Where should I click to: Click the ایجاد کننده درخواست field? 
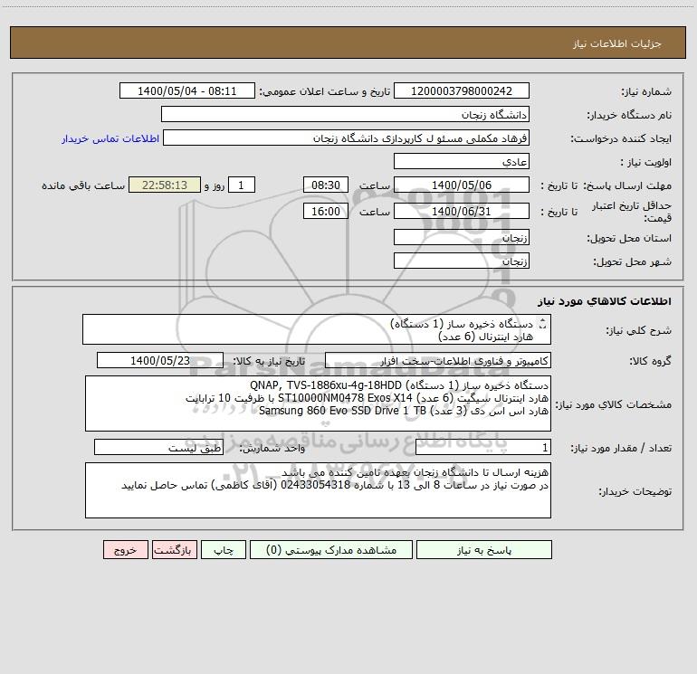[x=347, y=138]
